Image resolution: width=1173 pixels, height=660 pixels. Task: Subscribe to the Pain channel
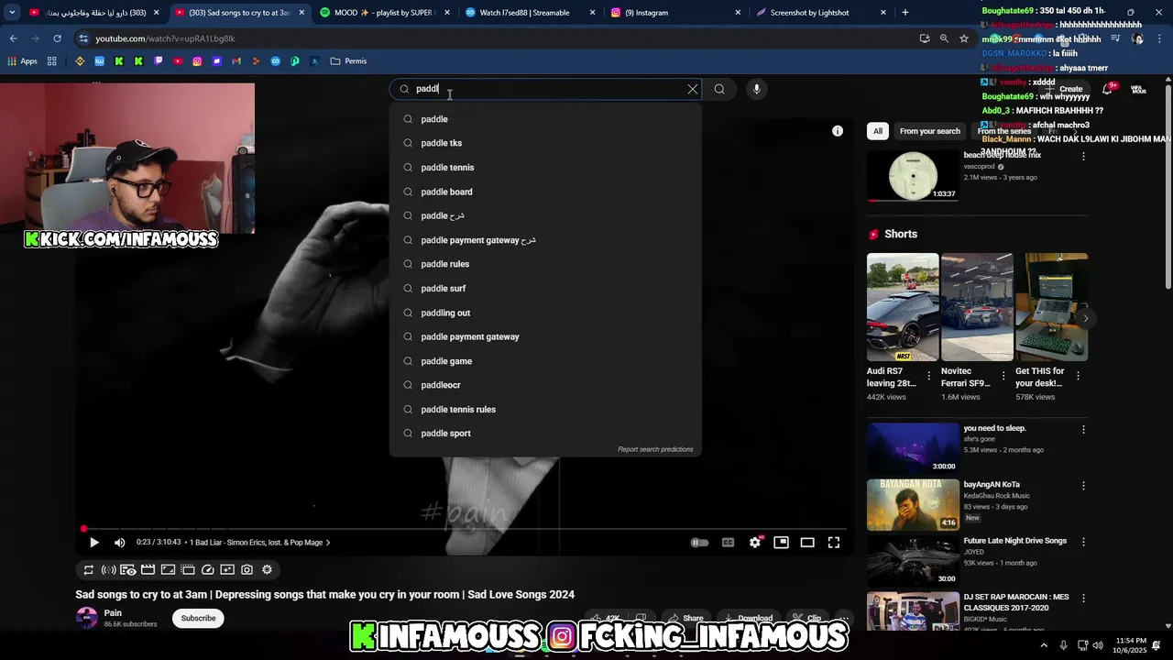(x=198, y=618)
